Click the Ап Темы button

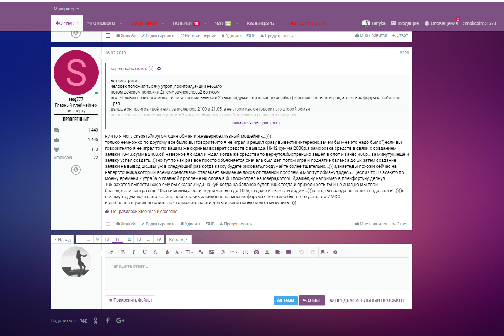point(286,300)
